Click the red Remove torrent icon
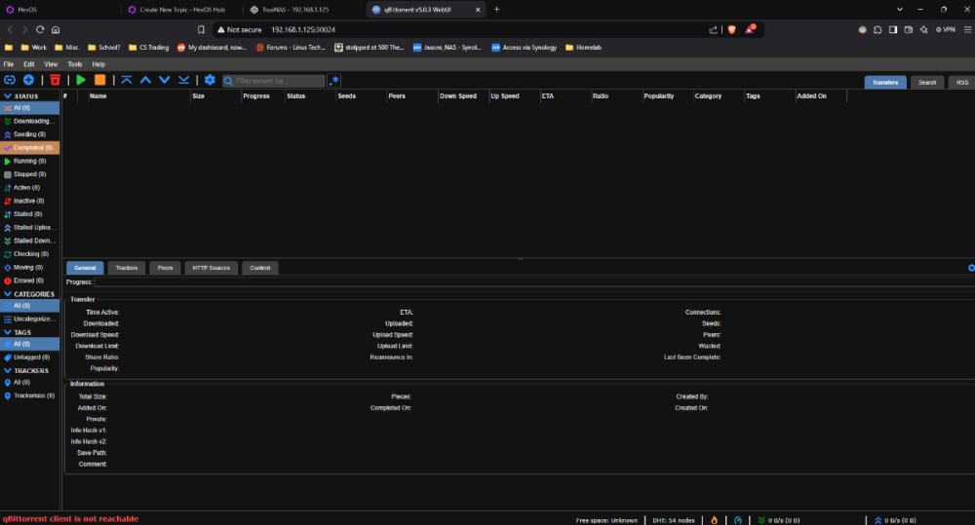This screenshot has height=525, width=975. [x=55, y=80]
